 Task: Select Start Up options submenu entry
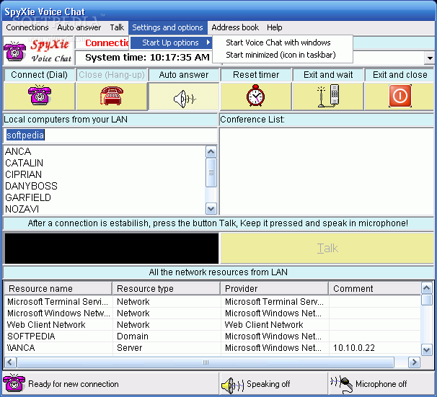pyautogui.click(x=172, y=43)
